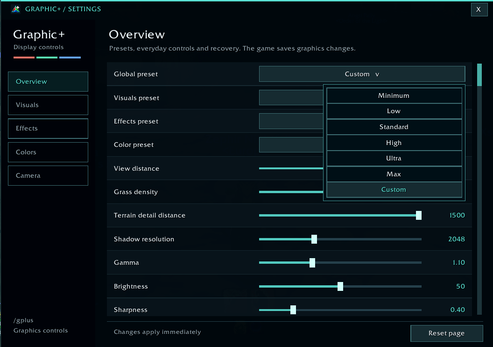Click the Terrain detail value 1500
493x347 pixels.
tap(457, 216)
